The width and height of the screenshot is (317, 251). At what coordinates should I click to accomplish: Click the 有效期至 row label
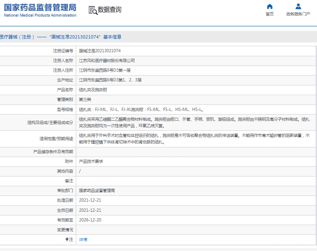tap(65, 220)
